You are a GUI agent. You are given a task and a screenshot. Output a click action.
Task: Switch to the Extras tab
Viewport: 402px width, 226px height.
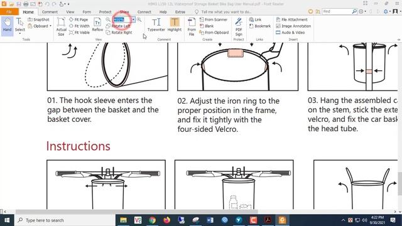click(x=180, y=12)
